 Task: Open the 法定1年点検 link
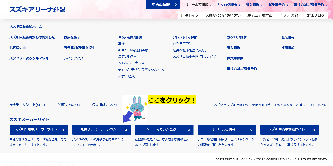tap(127, 56)
